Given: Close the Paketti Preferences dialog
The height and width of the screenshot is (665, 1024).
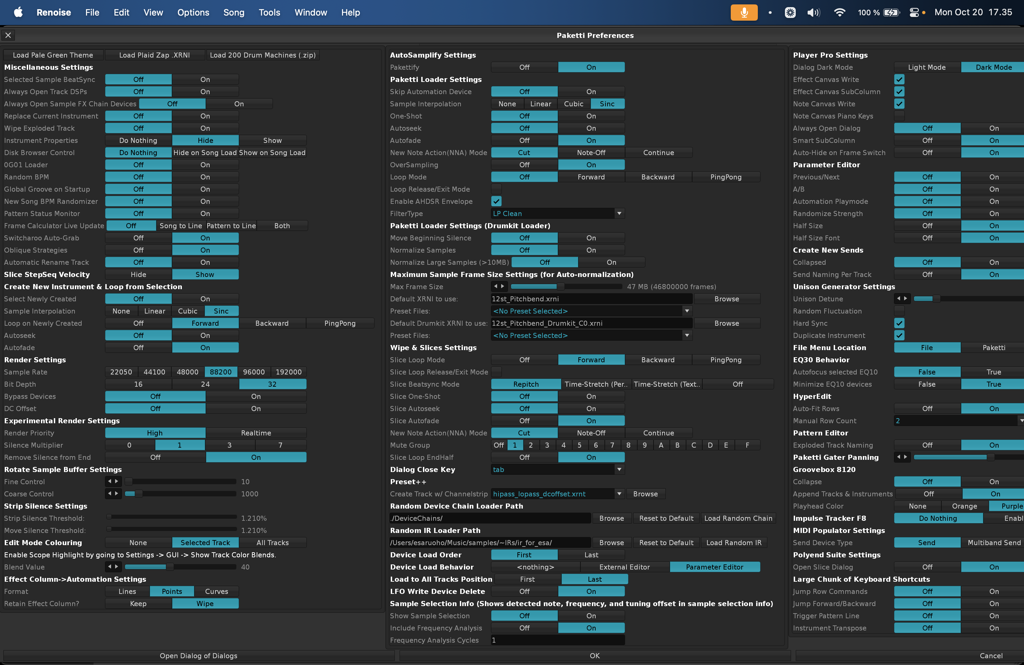Looking at the screenshot, I should tap(8, 35).
